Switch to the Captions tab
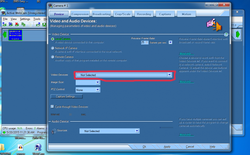Image resolution: width=250 pixels, height=155 pixels. pos(165,14)
